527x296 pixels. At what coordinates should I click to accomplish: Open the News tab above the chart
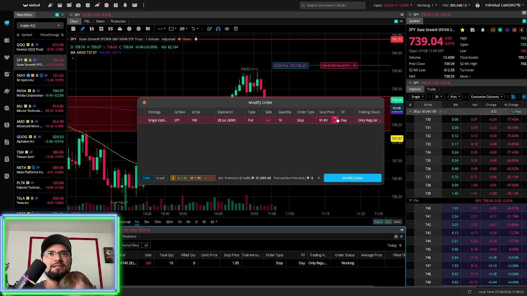point(100,21)
